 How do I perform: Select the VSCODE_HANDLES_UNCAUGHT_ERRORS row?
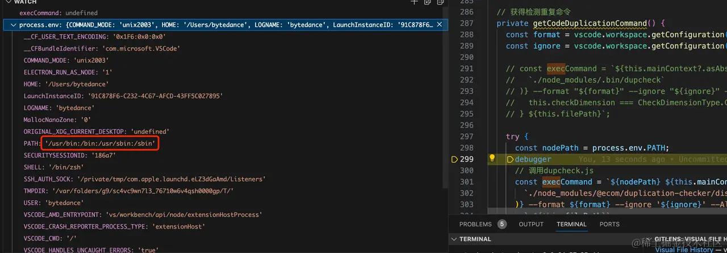pyautogui.click(x=224, y=250)
